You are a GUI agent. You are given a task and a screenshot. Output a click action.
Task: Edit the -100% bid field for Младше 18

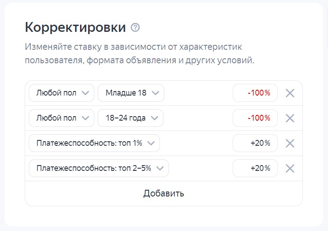pos(255,93)
